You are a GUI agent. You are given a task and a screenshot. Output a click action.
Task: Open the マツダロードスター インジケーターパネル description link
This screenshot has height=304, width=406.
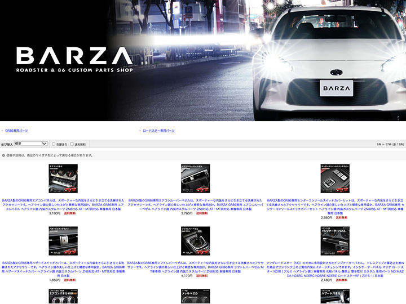click(x=335, y=269)
